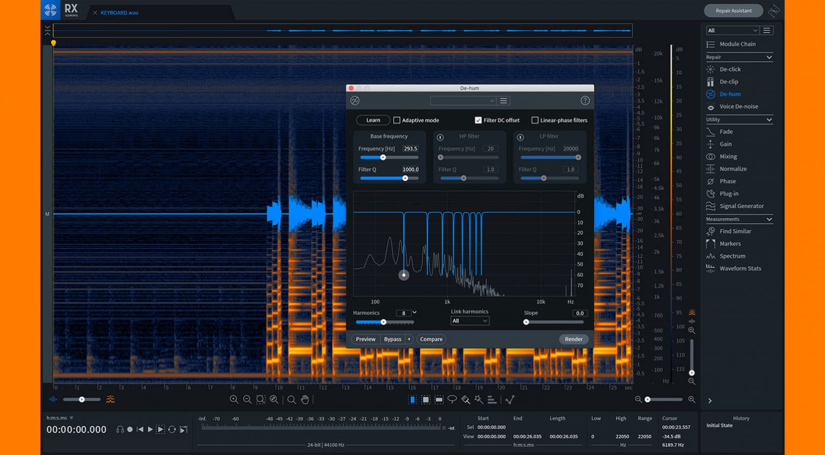Screen dimensions: 825x455
Task: Collapse the Repair section
Action: click(x=769, y=57)
